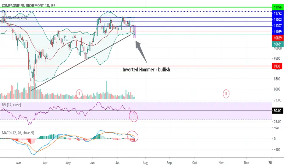The height and width of the screenshot is (167, 284).
Task: Click the 8500 value on the price axis
Action: click(x=277, y=79)
